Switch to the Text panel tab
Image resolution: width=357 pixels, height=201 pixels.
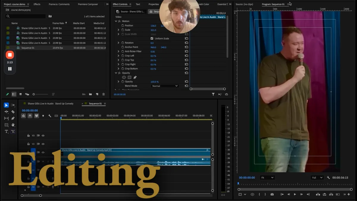coord(138,4)
